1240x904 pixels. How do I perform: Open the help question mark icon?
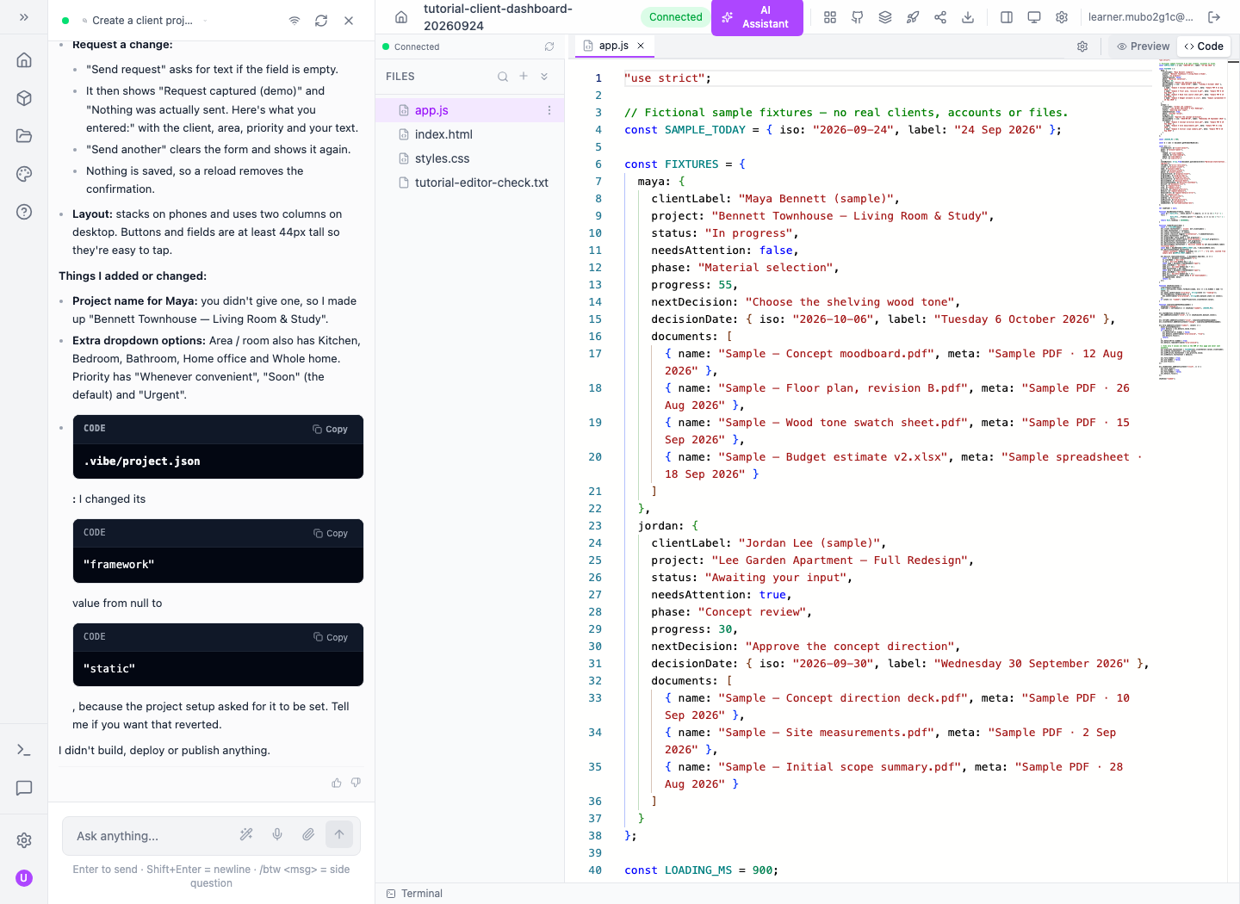pyautogui.click(x=24, y=212)
